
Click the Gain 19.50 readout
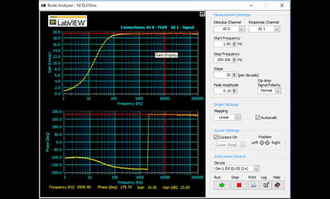pyautogui.click(x=147, y=187)
